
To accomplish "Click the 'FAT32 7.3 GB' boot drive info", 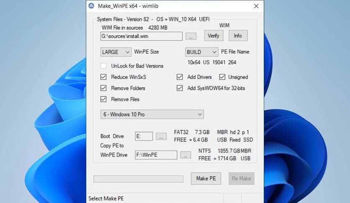I will point(192,132).
